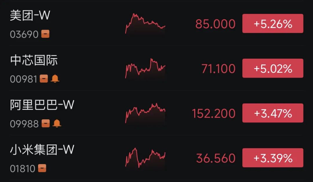
Task: Click the alert bell icon for 阿里巴巴-W
Action: (57, 124)
